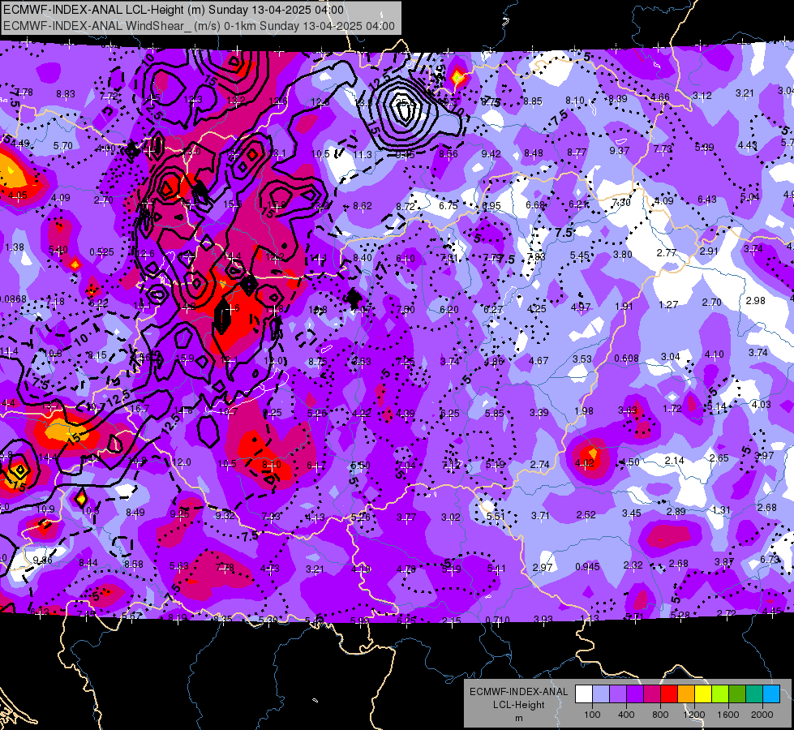Click the wind shear value 9.42
794x730 pixels.
491,153
